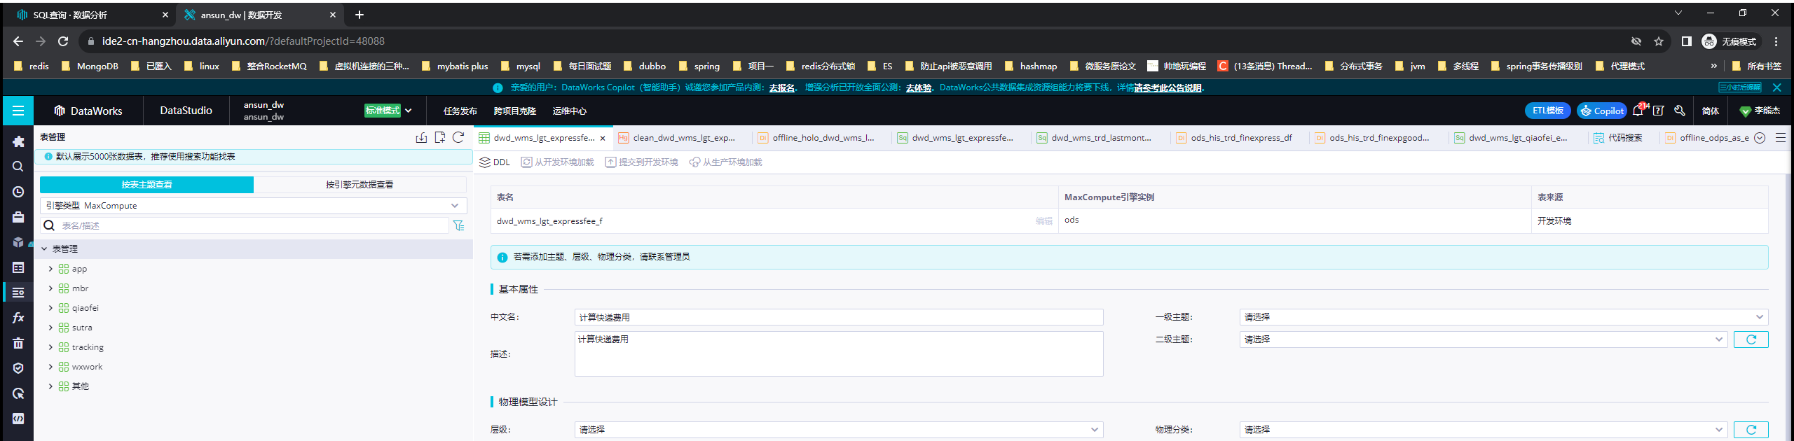Click 提交到开发环境 button
This screenshot has height=441, width=1794.
pyautogui.click(x=642, y=162)
